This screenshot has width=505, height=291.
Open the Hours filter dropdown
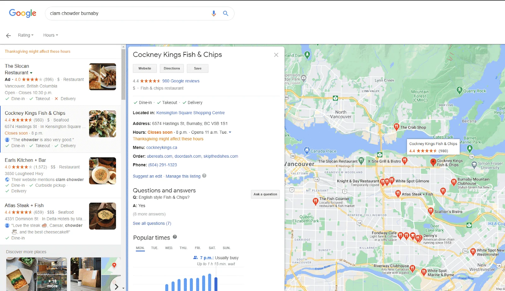pos(50,35)
